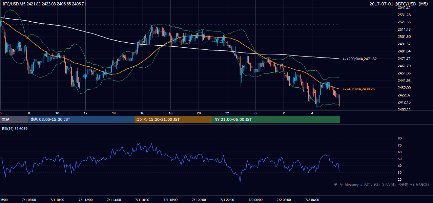Click the '7/2 02:00' time axis label
This screenshot has width=433, height=203.
tap(284, 200)
